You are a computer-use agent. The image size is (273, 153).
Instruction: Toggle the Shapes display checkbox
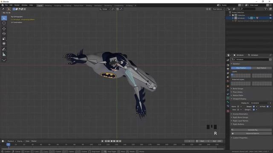[x=254, y=107]
